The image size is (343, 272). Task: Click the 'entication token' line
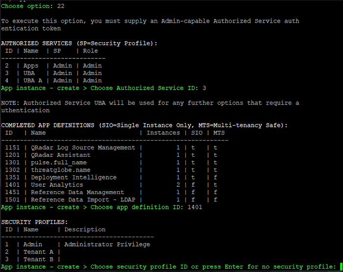31,28
